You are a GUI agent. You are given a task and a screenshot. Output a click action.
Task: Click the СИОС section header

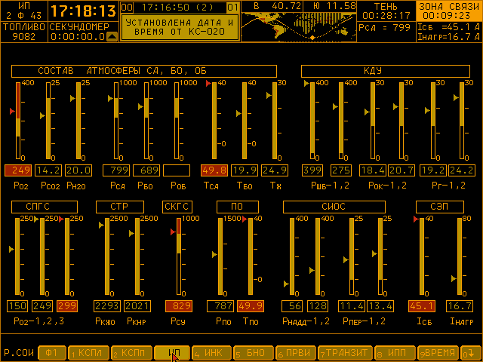(x=334, y=207)
